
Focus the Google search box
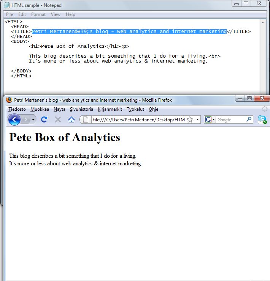click(x=231, y=120)
